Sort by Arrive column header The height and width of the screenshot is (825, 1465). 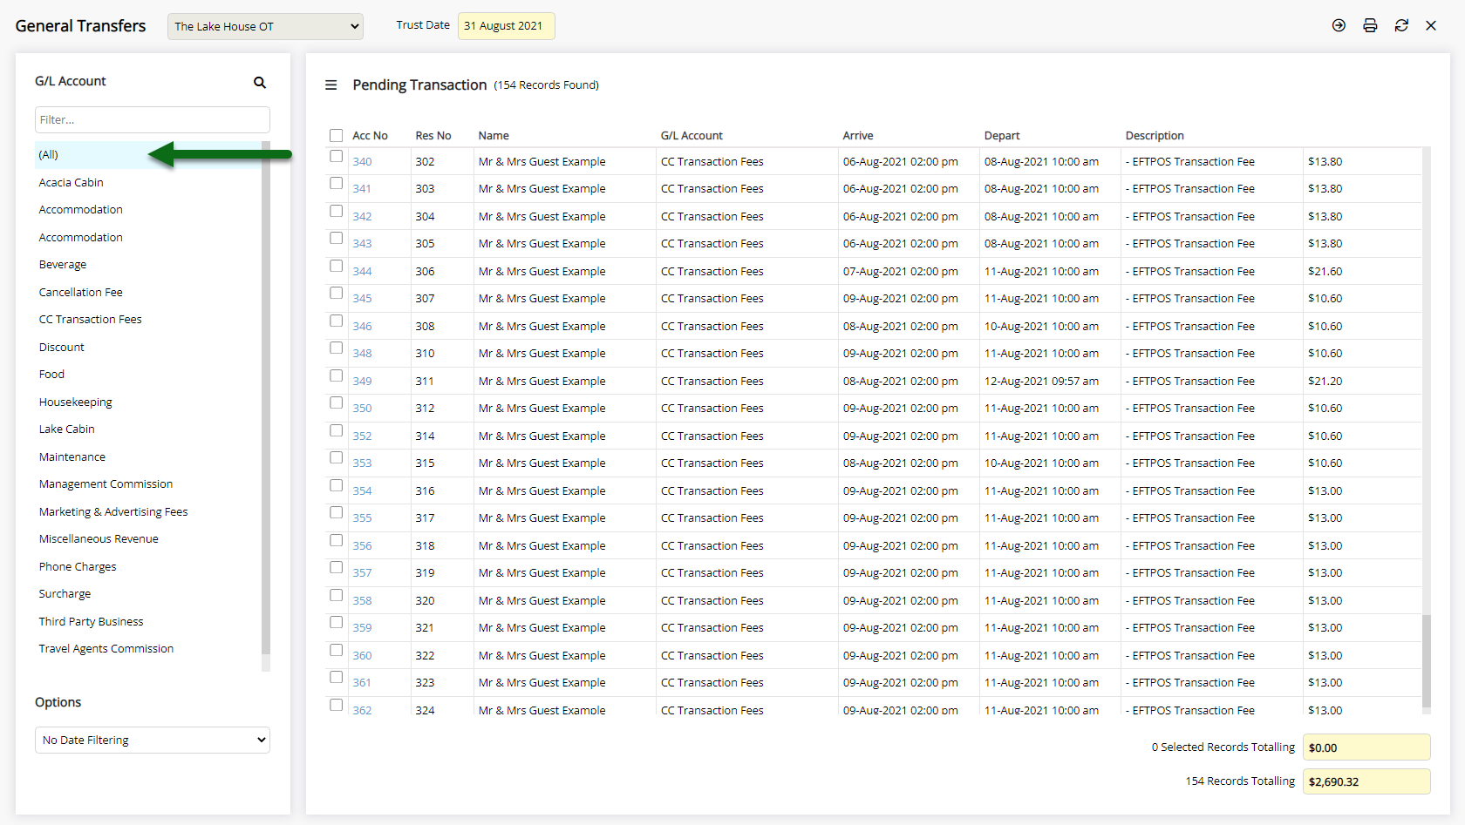(x=858, y=136)
